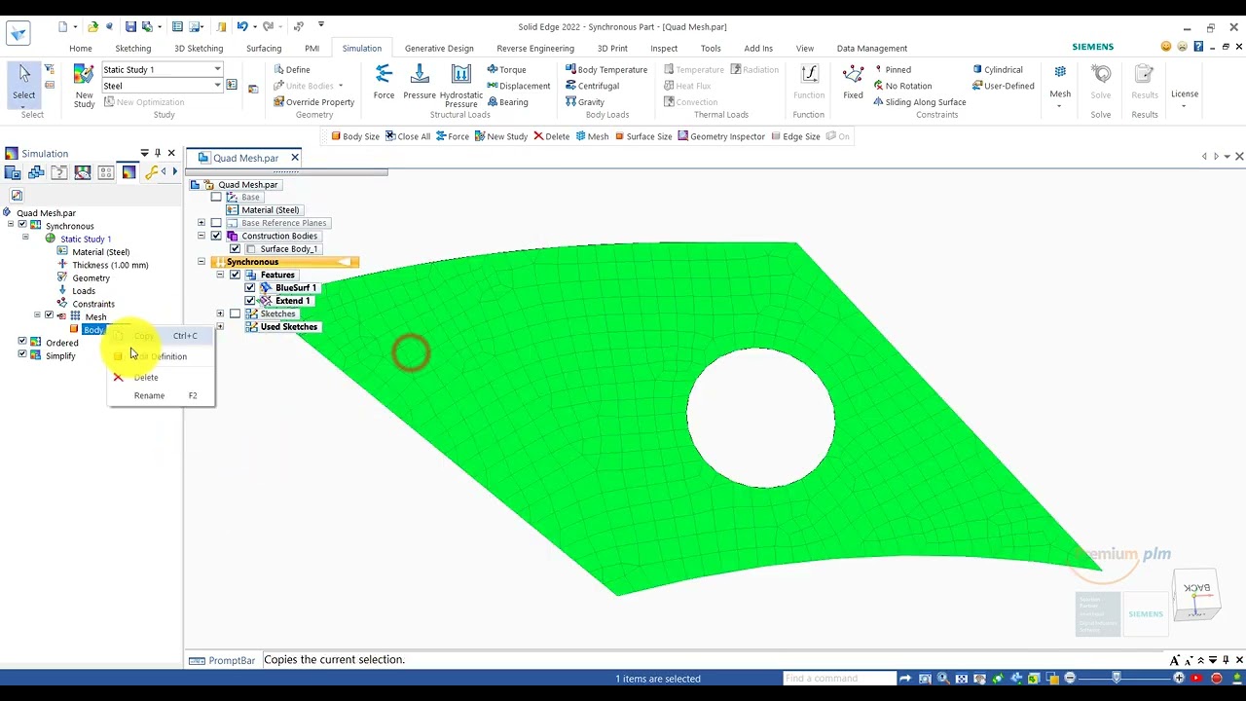Click the Define geometry tool
The image size is (1246, 701).
(291, 70)
